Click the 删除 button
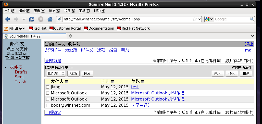Screen dimensions: 262x124 246,73
